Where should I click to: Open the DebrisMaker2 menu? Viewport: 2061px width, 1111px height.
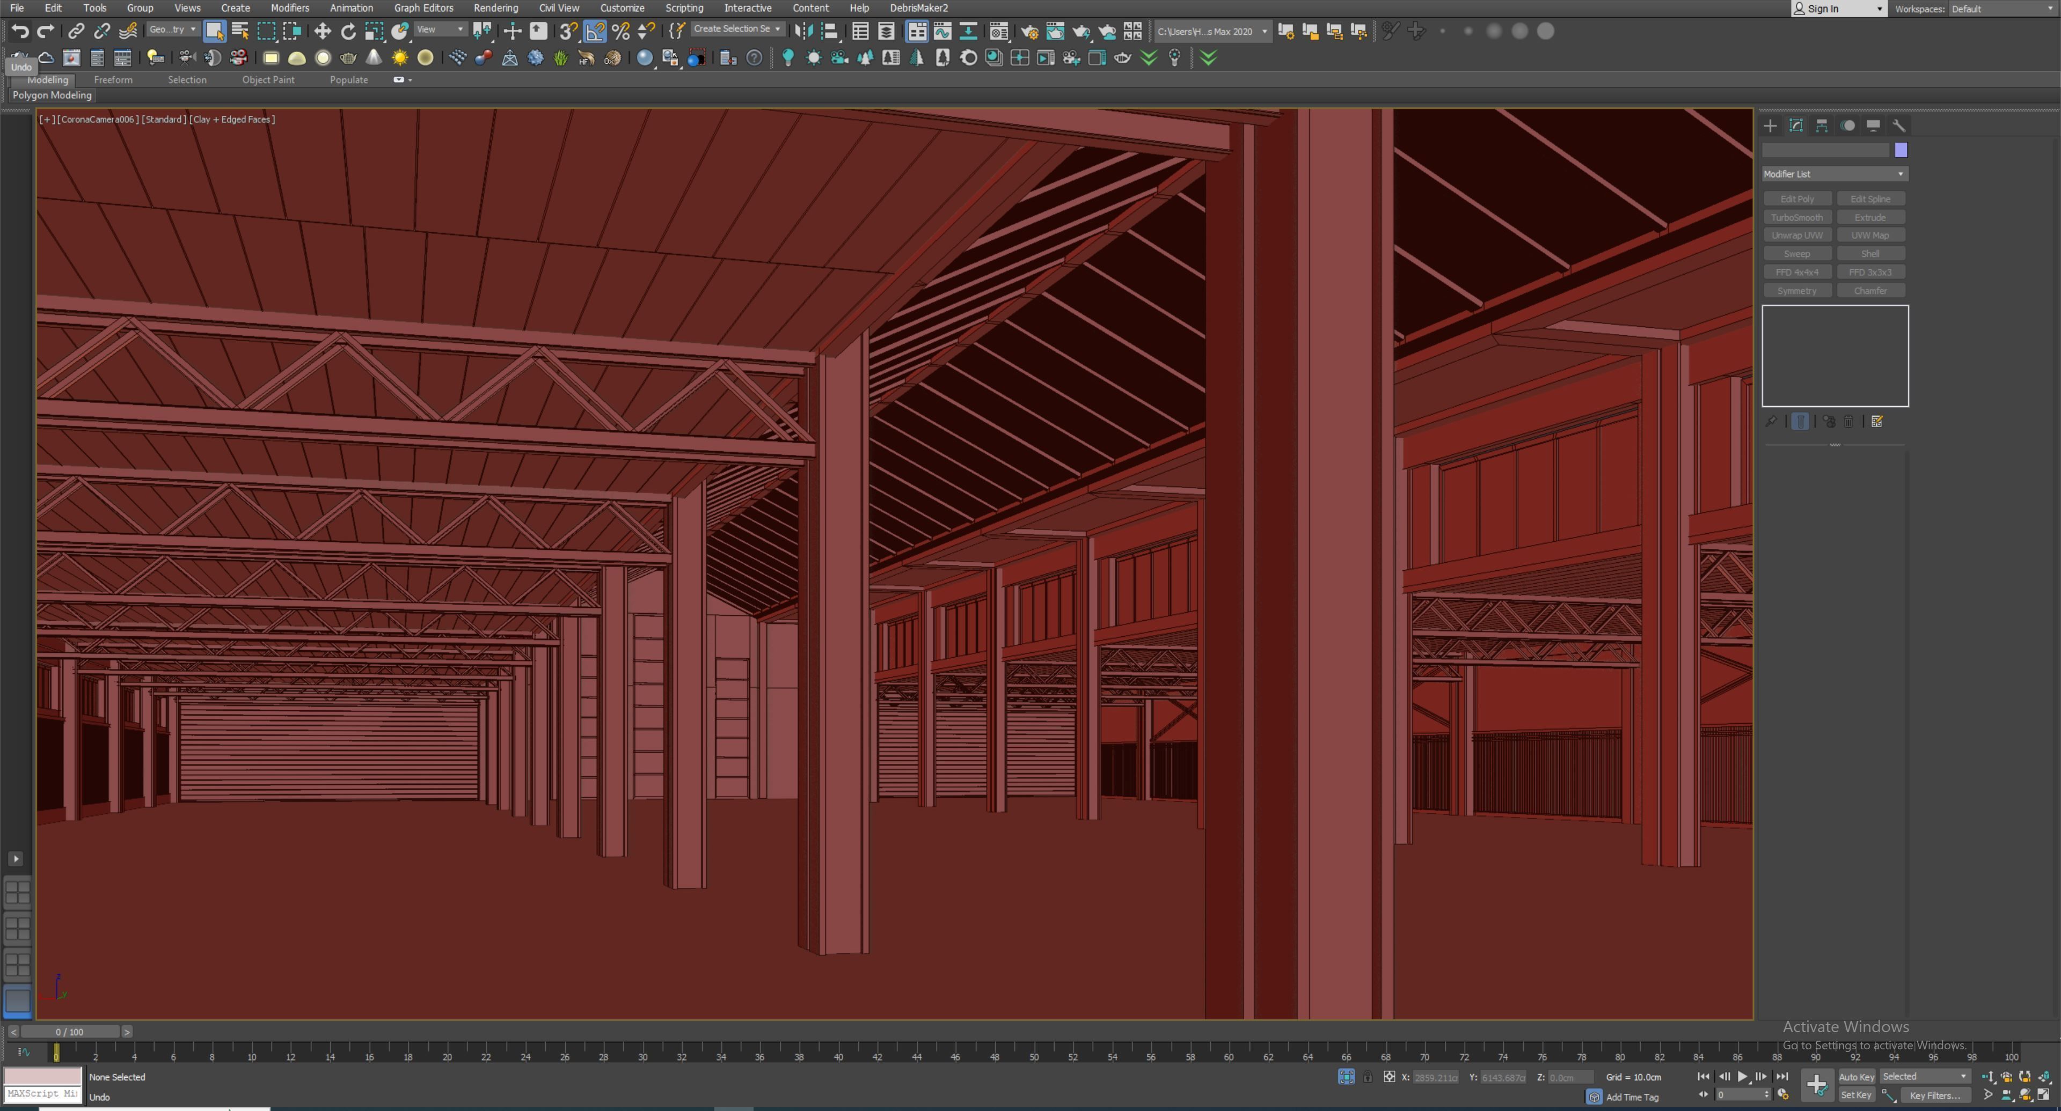tap(918, 8)
